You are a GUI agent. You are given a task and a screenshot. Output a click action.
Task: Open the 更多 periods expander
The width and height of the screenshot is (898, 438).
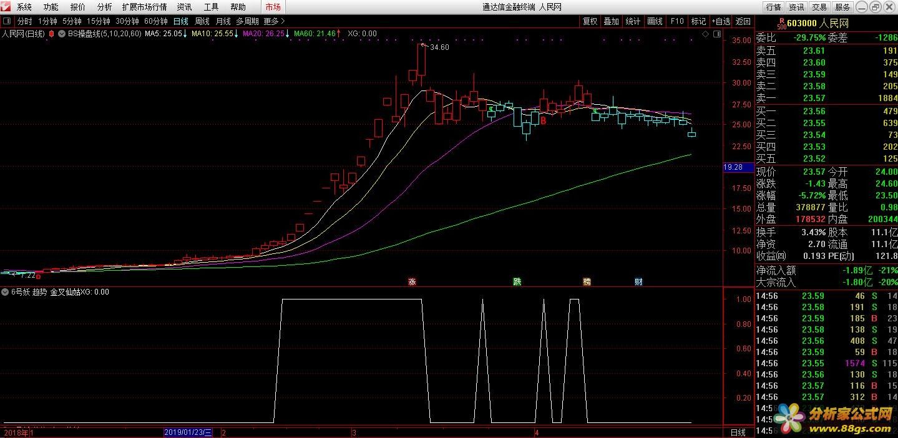(x=275, y=21)
